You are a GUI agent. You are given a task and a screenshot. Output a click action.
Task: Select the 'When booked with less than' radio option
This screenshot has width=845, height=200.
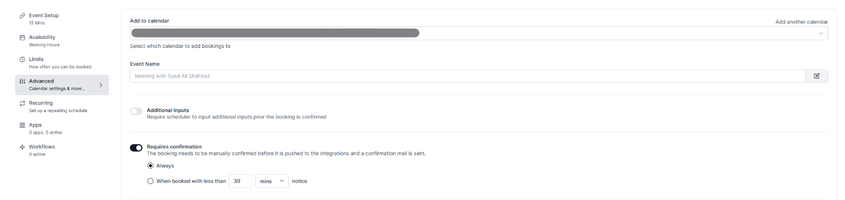click(151, 181)
